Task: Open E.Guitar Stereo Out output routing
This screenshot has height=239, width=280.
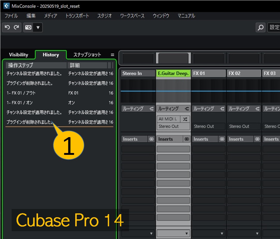Action: 173,126
